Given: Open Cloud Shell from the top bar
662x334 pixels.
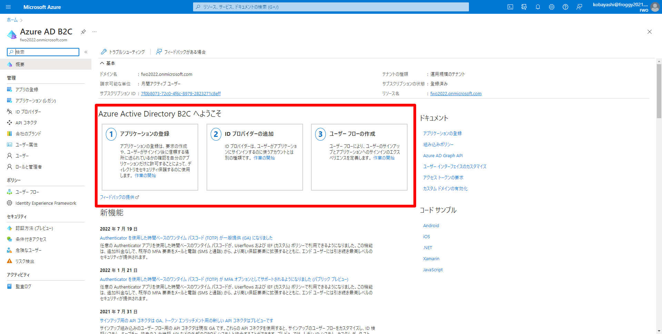Looking at the screenshot, I should (510, 7).
